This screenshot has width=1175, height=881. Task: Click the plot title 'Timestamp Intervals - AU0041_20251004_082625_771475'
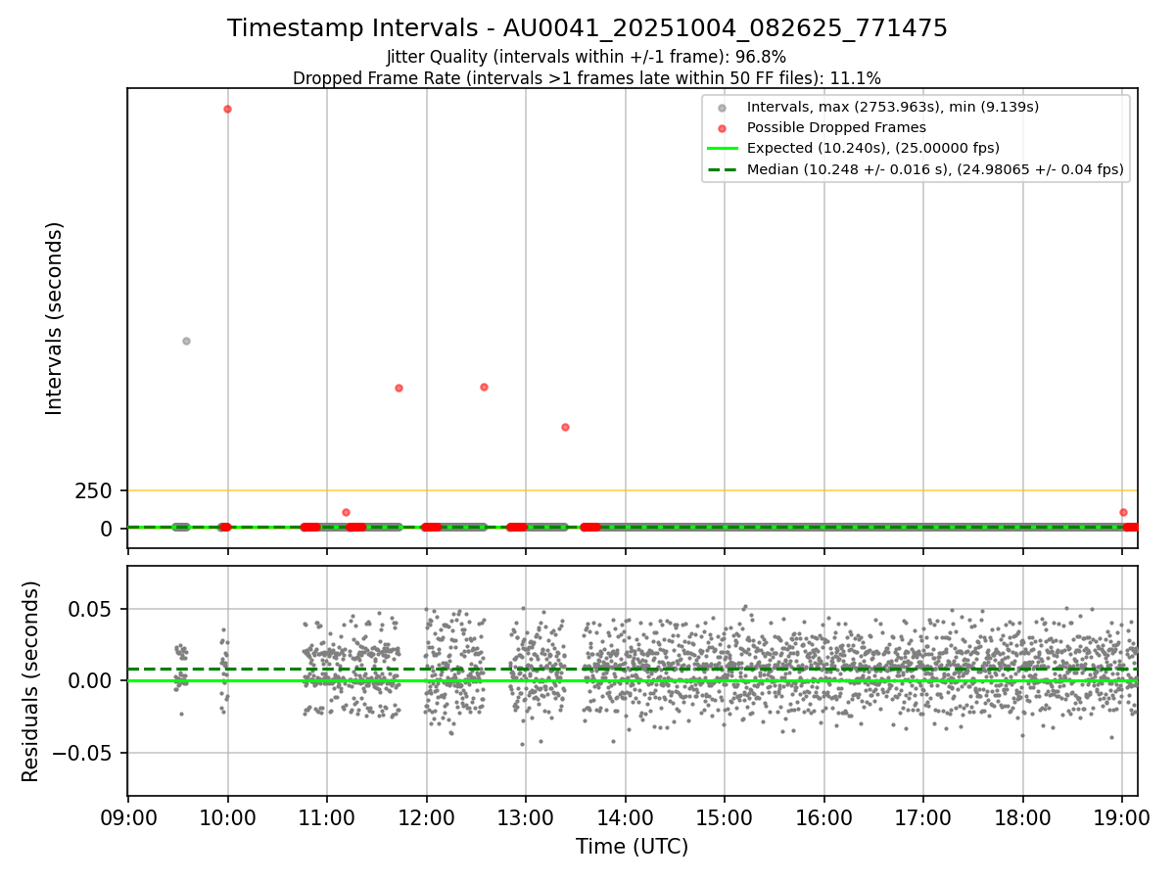(x=587, y=28)
